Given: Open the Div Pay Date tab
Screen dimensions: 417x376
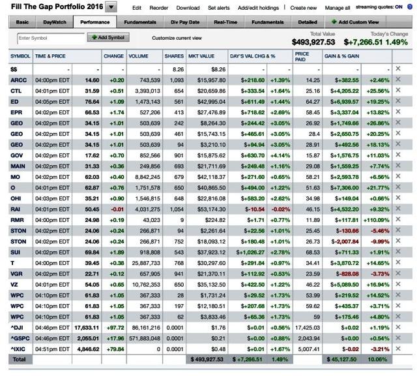Looking at the screenshot, I should pyautogui.click(x=185, y=22).
